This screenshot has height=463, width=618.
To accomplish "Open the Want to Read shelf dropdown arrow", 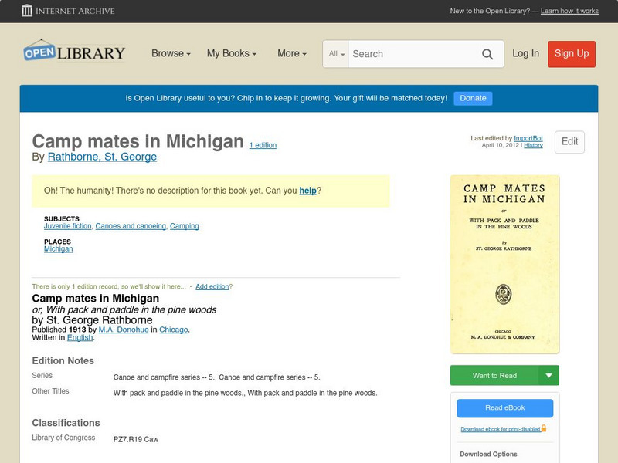I will [548, 375].
